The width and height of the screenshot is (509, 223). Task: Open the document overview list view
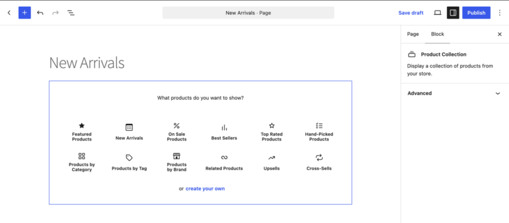(x=71, y=12)
